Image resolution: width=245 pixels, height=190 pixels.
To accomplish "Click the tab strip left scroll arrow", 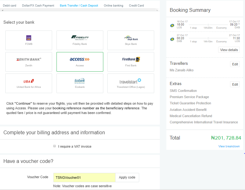I will (x=2, y=10).
